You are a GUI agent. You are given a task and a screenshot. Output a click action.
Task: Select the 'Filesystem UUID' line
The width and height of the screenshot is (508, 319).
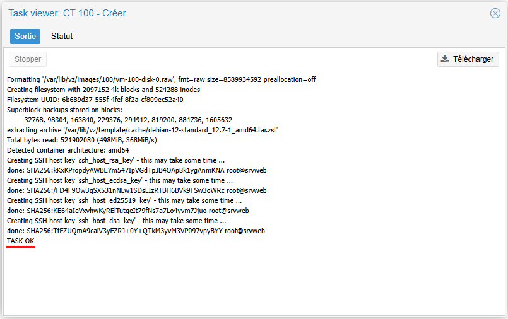click(95, 100)
